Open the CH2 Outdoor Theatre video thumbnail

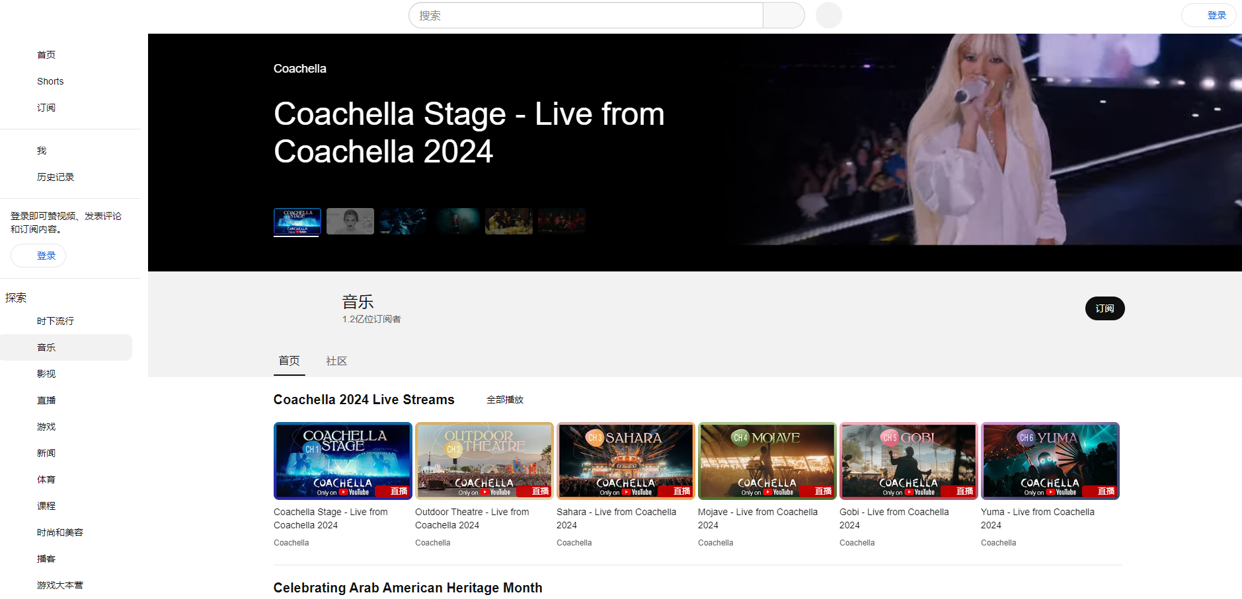click(x=485, y=461)
